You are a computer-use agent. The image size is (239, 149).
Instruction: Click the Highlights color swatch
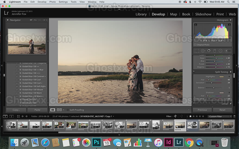221,77
